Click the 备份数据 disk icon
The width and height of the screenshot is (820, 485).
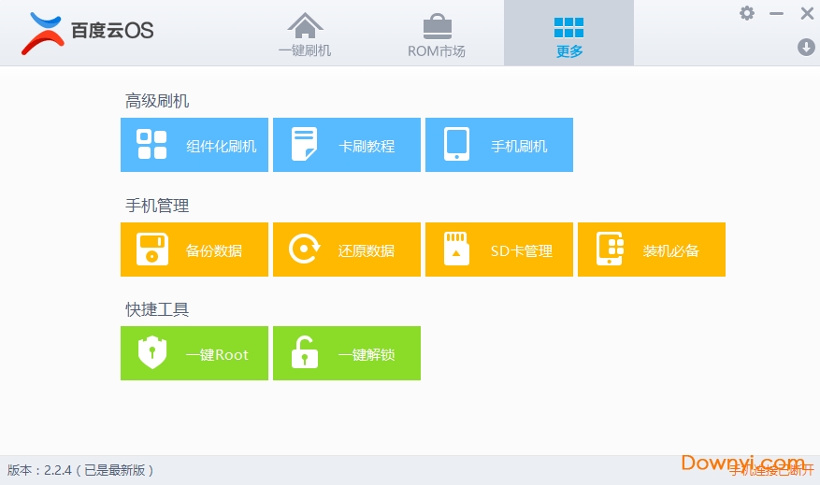[151, 250]
